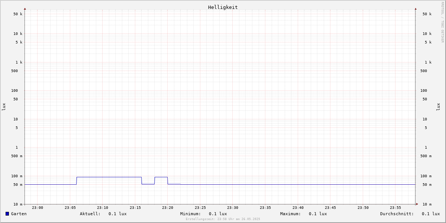
Task: Click the 23:50 time axis label
Action: click(x=363, y=208)
